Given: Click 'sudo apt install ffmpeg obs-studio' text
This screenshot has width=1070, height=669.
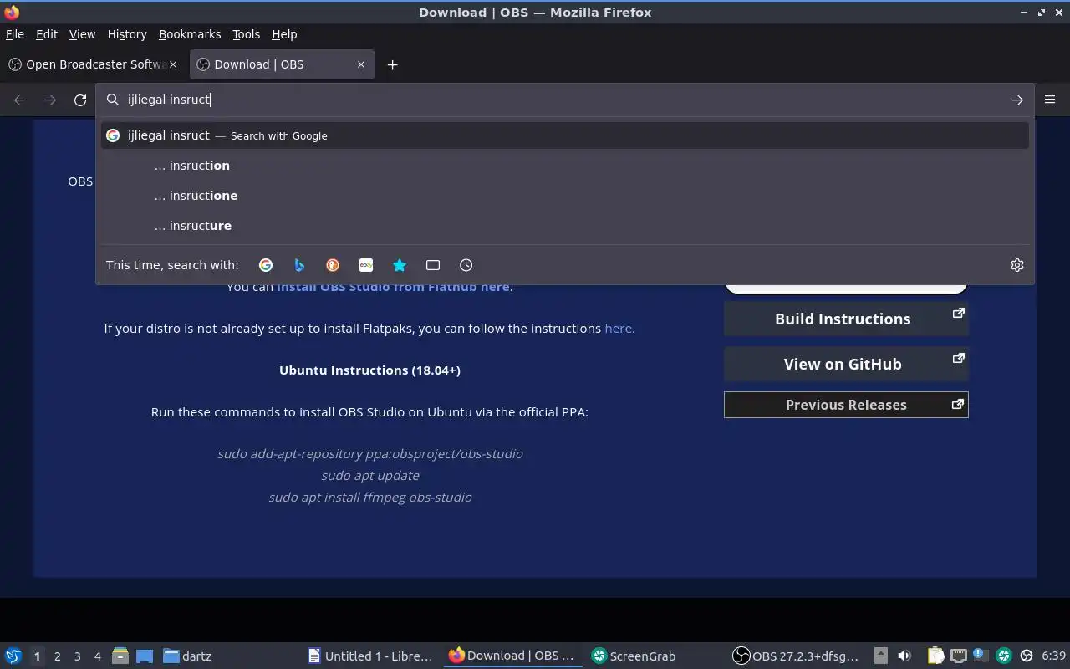Looking at the screenshot, I should [370, 497].
